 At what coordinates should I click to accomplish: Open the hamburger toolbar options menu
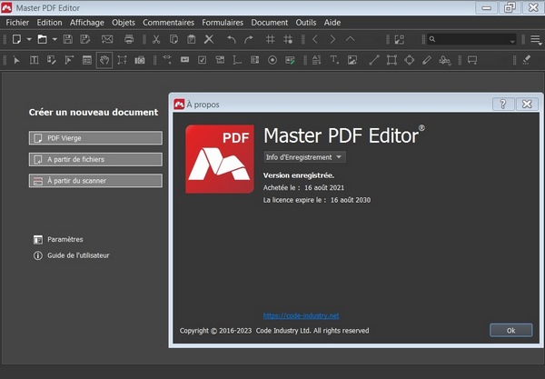point(536,40)
